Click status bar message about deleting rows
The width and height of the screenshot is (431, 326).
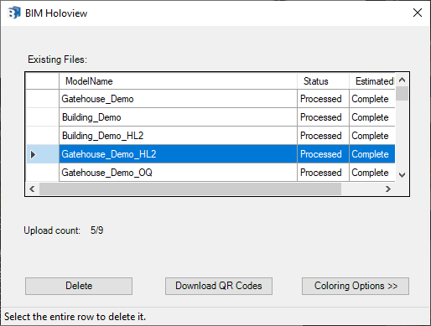pos(75,317)
